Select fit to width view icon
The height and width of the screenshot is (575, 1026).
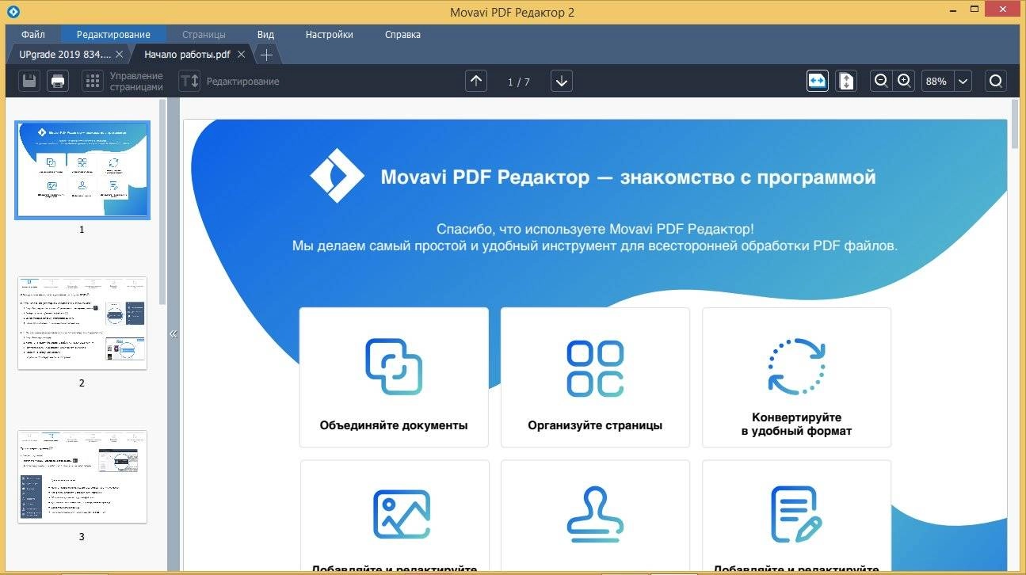[x=818, y=81]
